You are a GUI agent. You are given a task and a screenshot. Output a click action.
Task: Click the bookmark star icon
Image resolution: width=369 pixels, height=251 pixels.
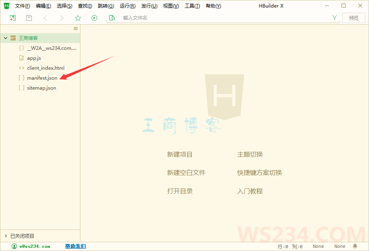[x=78, y=18]
